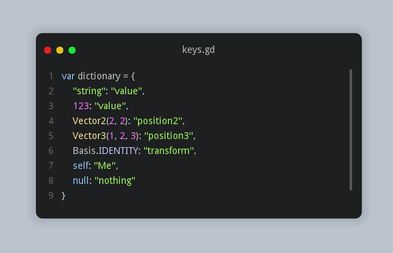Click the word dictionary on line 1
The height and width of the screenshot is (253, 393).
(99, 76)
